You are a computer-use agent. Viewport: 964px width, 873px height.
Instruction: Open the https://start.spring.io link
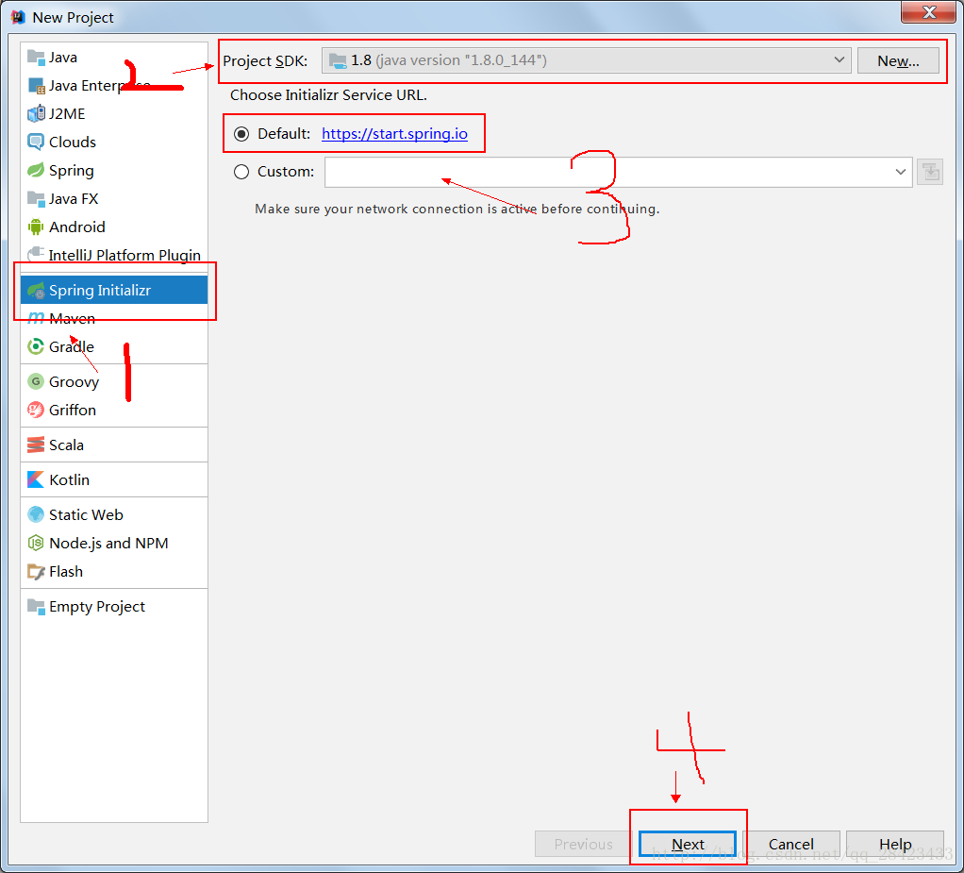[x=394, y=133]
